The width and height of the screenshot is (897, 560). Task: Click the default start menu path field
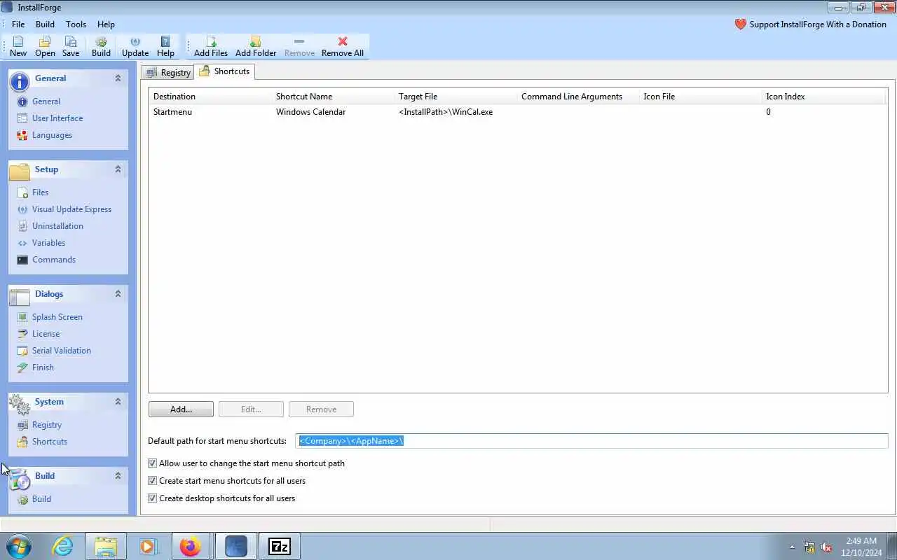pyautogui.click(x=591, y=441)
